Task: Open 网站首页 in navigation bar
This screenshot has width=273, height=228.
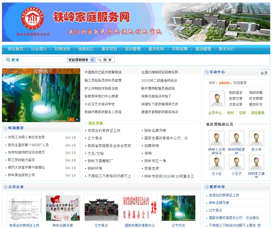Action: coord(15,49)
